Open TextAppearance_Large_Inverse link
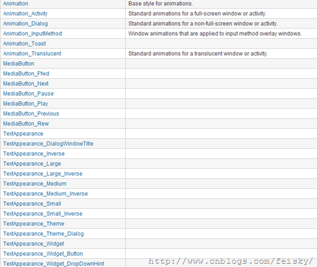The width and height of the screenshot is (317, 267). coord(43,174)
